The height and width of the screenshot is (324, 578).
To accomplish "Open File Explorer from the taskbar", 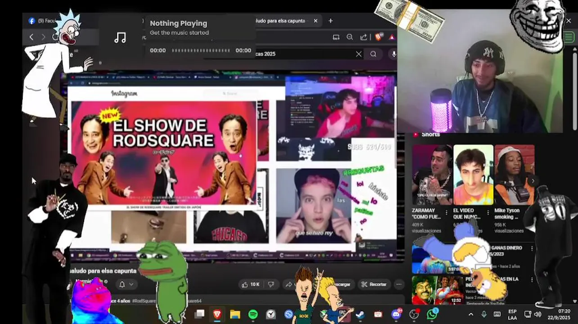I will 235,314.
